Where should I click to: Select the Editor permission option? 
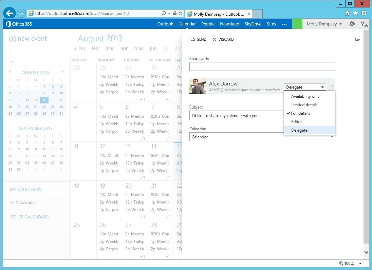297,121
